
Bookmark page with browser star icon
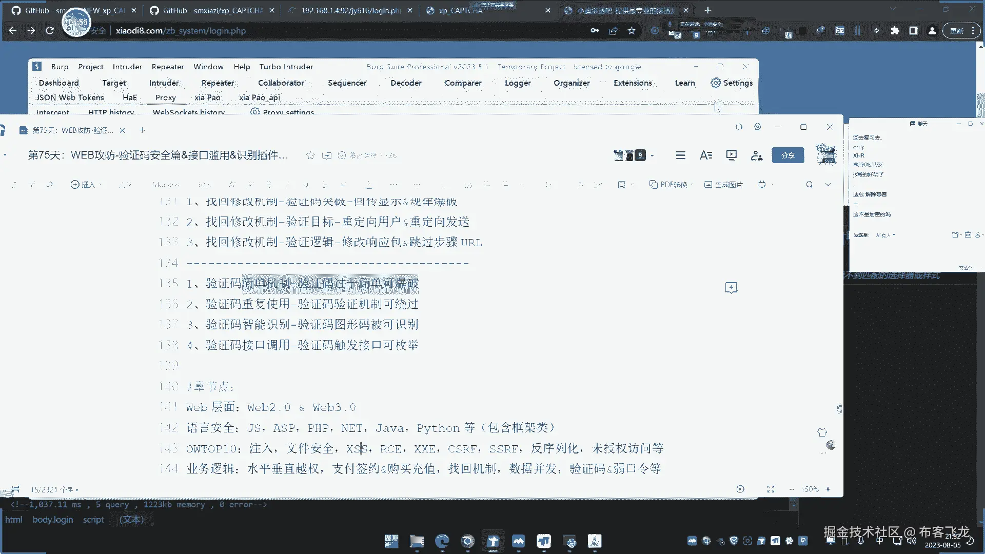pos(632,31)
